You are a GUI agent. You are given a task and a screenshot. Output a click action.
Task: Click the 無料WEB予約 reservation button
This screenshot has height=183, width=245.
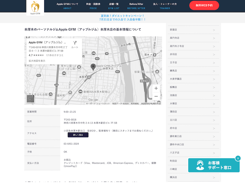point(204,6)
